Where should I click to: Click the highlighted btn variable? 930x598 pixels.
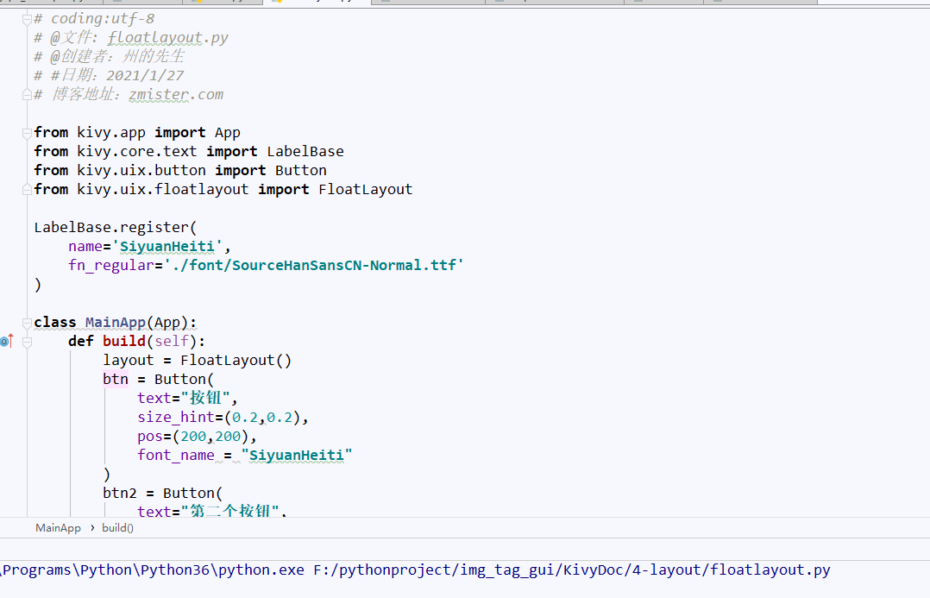pyautogui.click(x=116, y=379)
